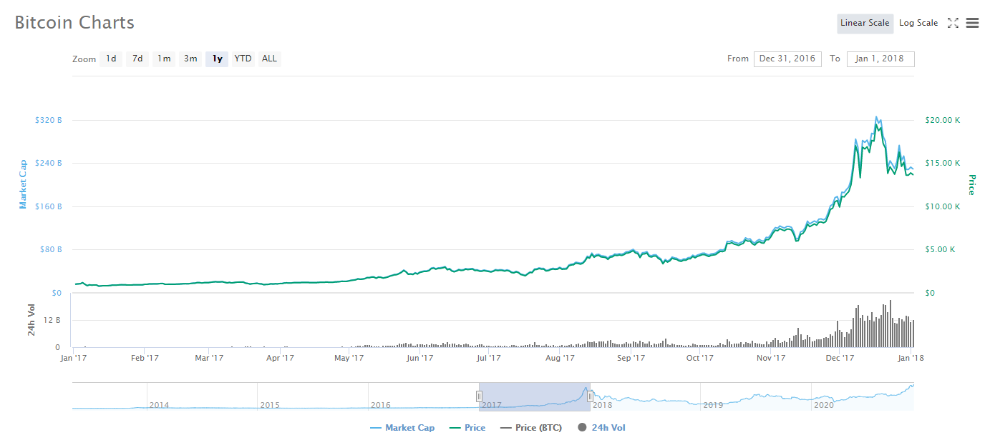Image resolution: width=990 pixels, height=440 pixels.
Task: Click the Sep '17 x-axis label
Action: tap(631, 359)
